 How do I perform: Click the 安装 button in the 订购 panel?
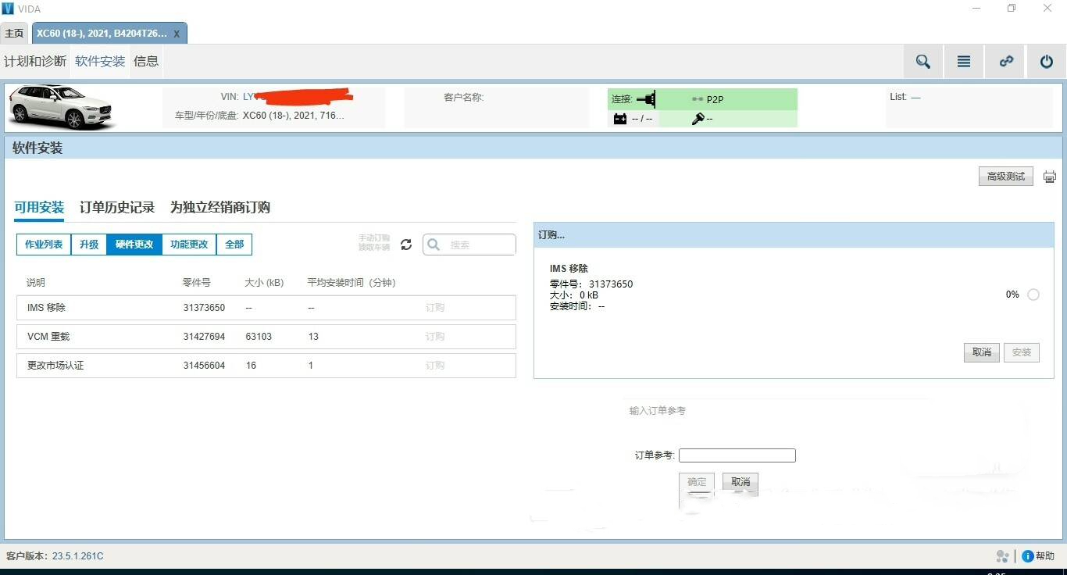pos(1022,352)
